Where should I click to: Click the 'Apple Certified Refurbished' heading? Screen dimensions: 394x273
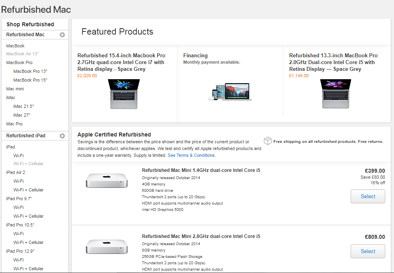pos(114,135)
